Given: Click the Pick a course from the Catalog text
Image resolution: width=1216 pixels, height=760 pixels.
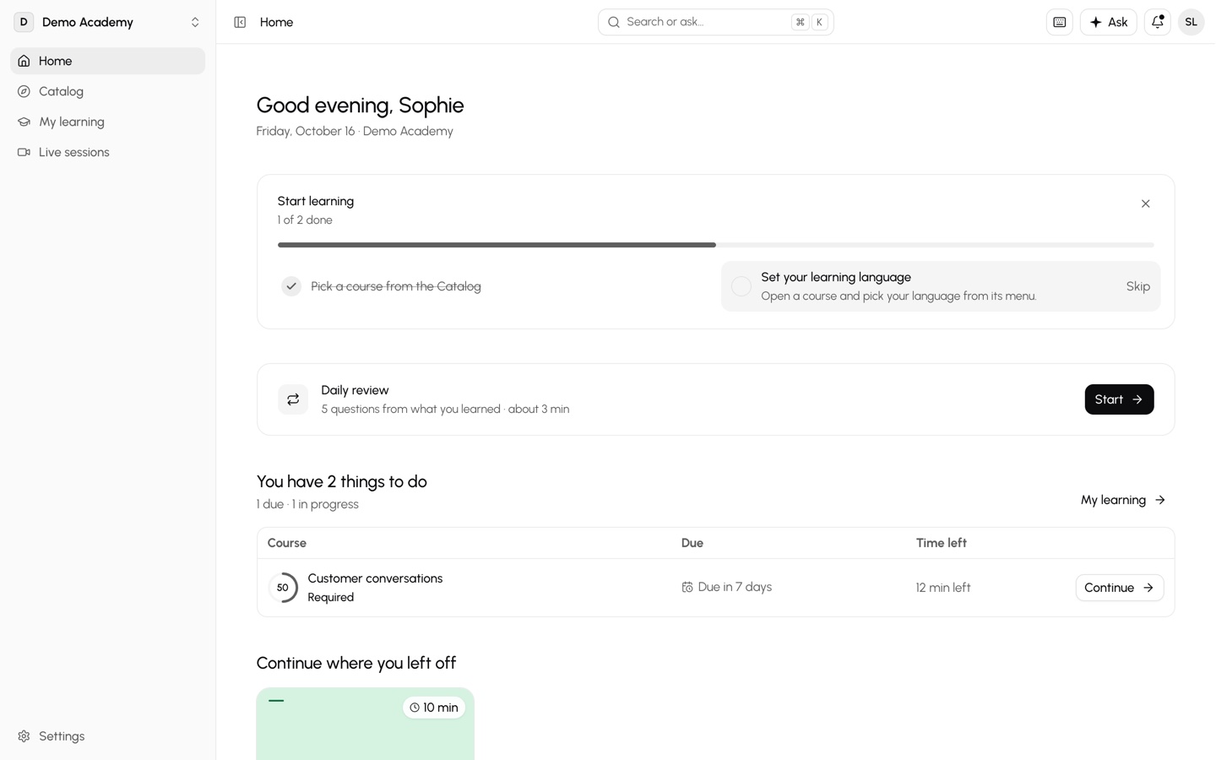Looking at the screenshot, I should click(x=396, y=286).
